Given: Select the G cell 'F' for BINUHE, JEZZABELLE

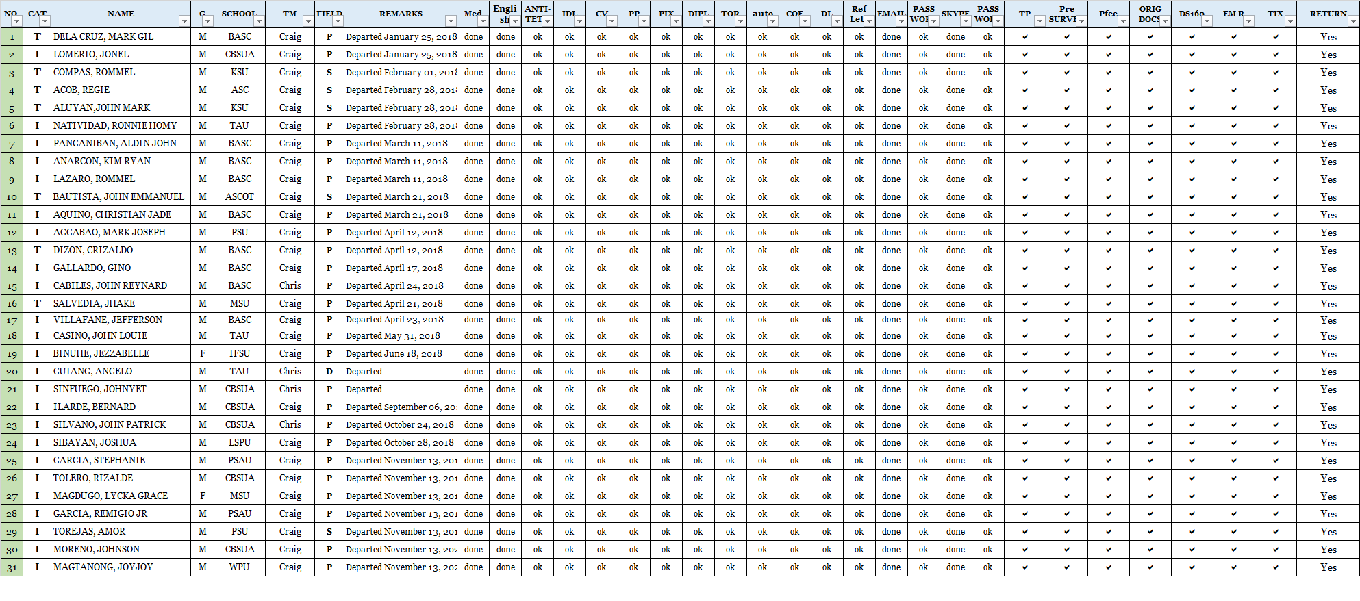Looking at the screenshot, I should [x=203, y=354].
